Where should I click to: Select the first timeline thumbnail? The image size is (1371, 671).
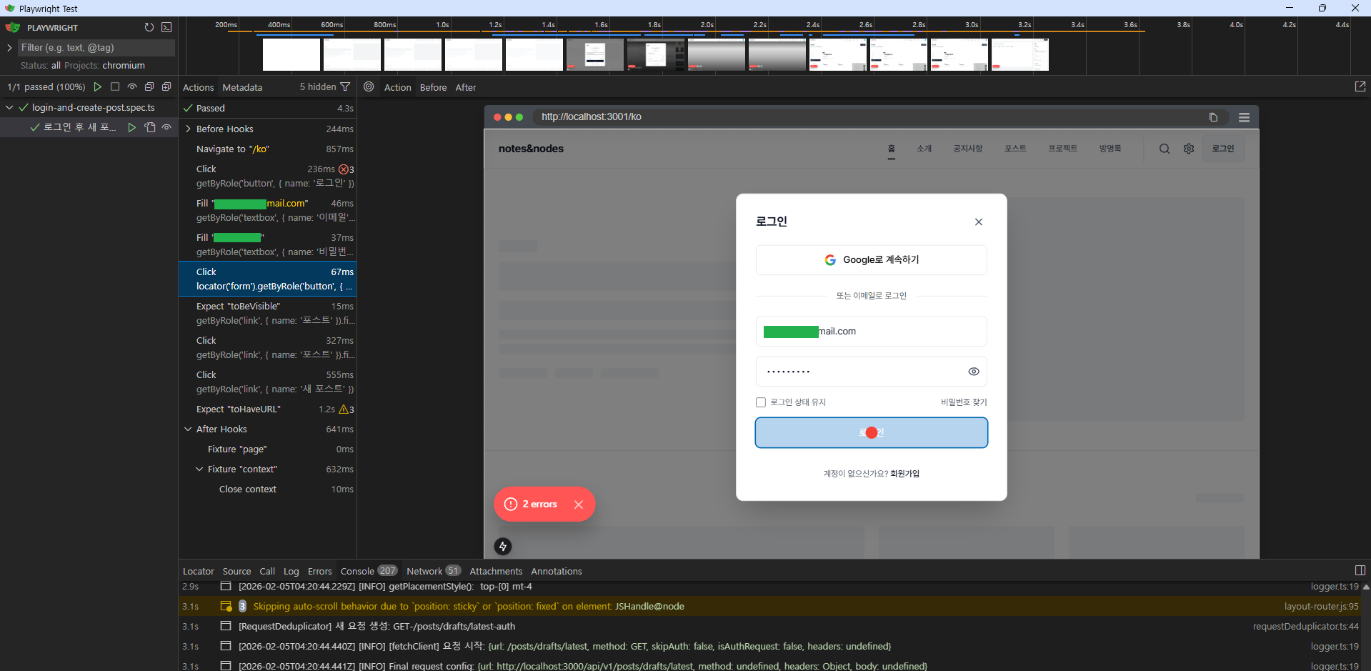click(291, 54)
